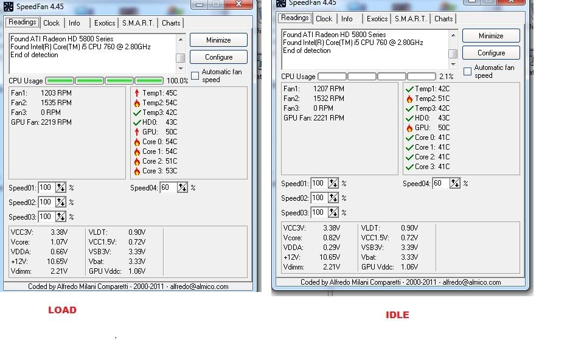Open the Exotics tab in IDLE window
584x351 pixels.
[x=377, y=19]
